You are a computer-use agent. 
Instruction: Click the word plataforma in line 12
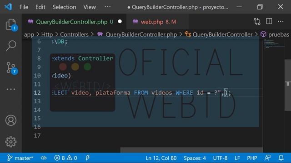[113, 92]
